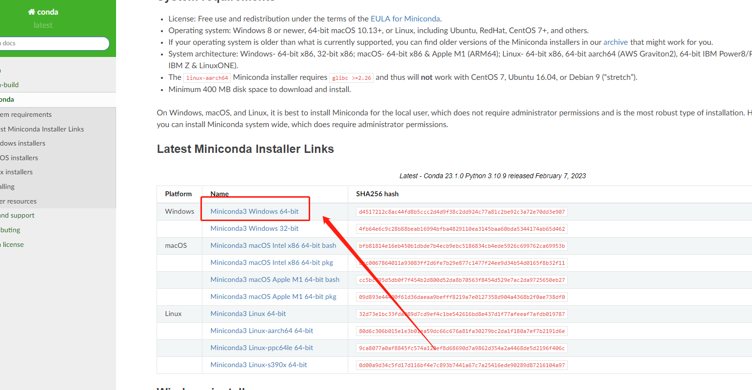Click the Windows 32-bit SHA256 hash starting 4fb64e6c
Screen dimensions: 752x390
coord(462,229)
